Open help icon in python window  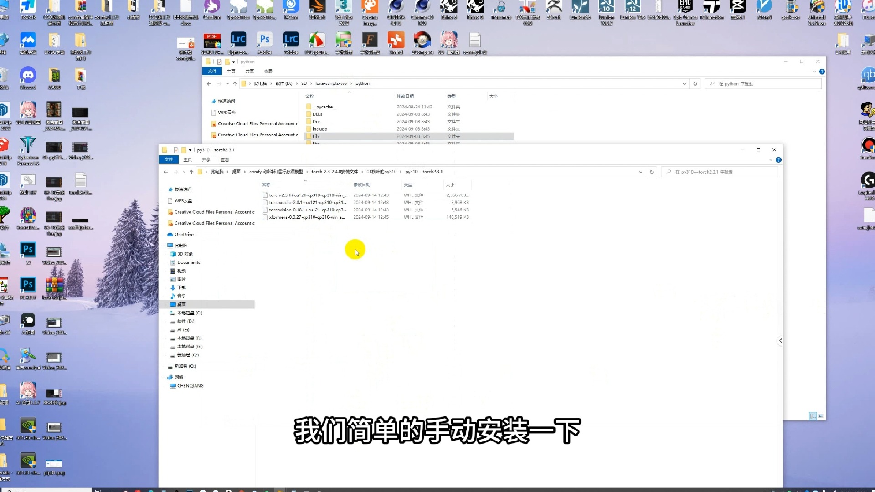point(822,72)
